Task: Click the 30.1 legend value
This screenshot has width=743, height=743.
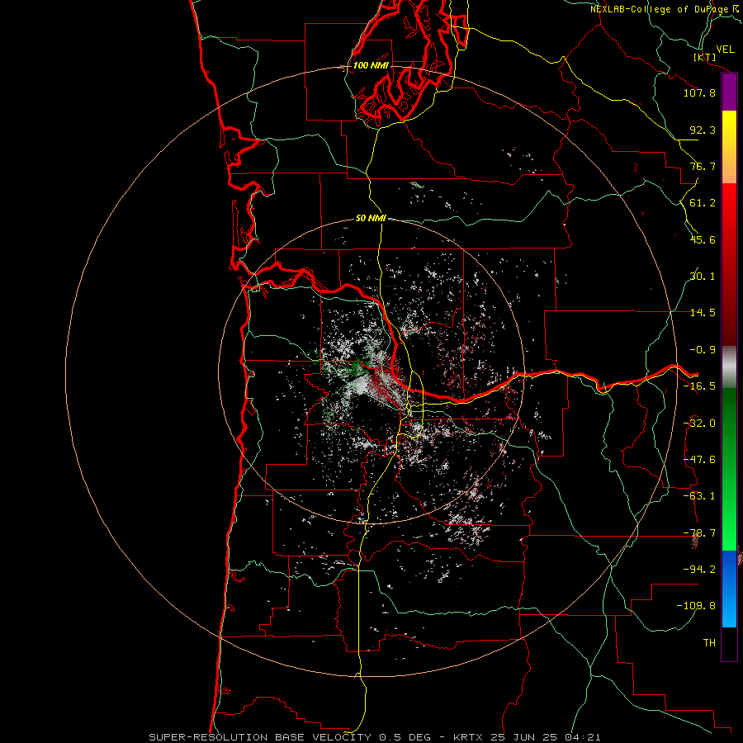Action: click(x=703, y=277)
